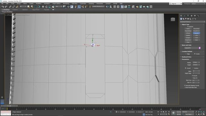Enable the AutoGrid checkbox

pyautogui.click(x=188, y=26)
